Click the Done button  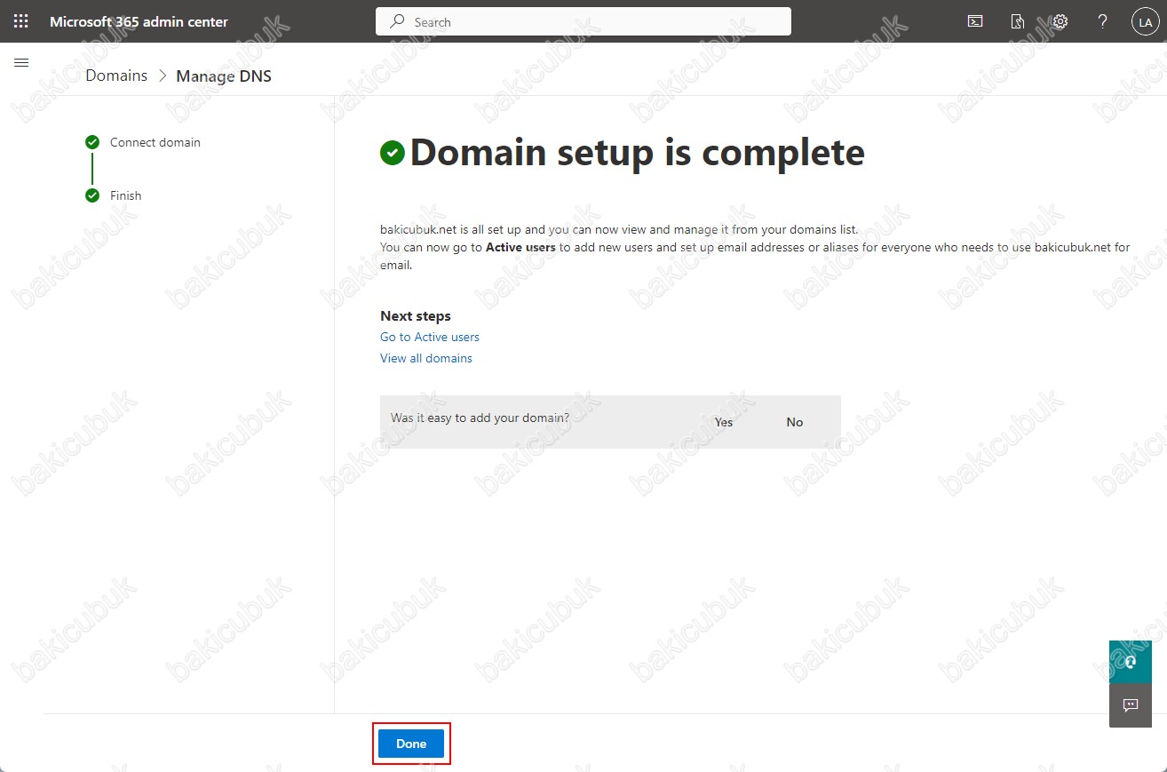(x=411, y=744)
